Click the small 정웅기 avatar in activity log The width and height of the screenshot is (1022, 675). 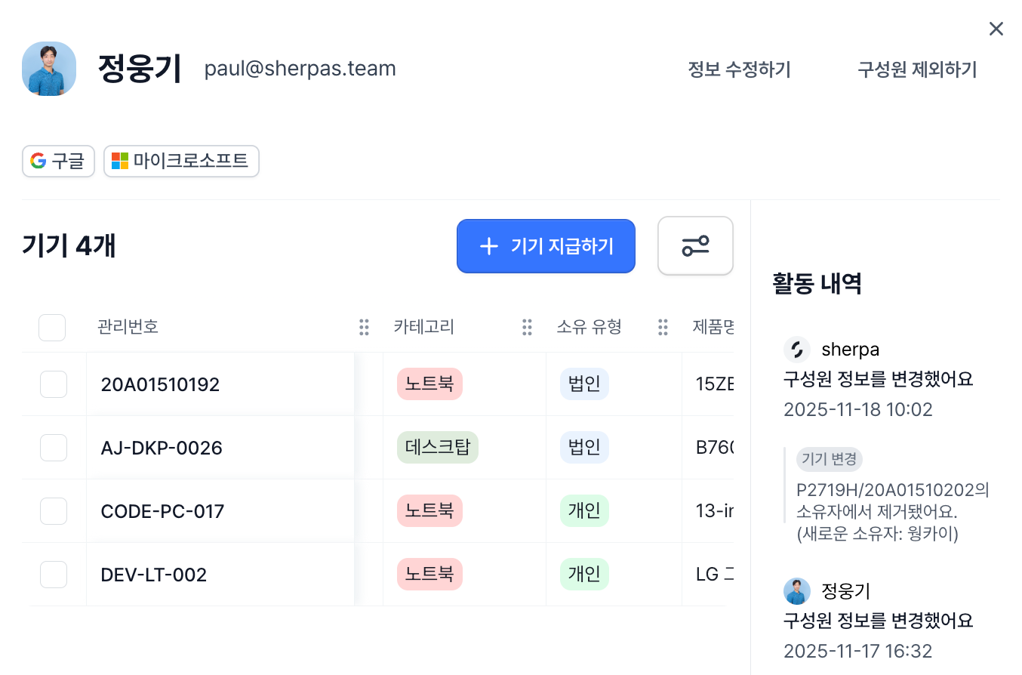pos(797,591)
